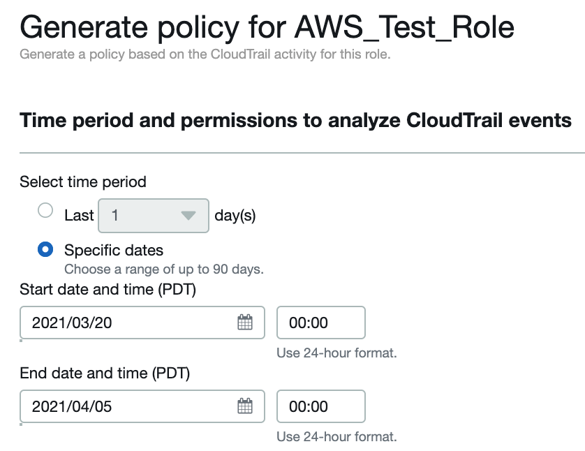585x451 pixels.
Task: Click the start date field showing 2021/03/20
Action: point(126,323)
